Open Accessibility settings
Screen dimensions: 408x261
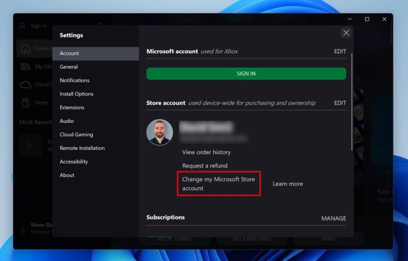coord(95,161)
